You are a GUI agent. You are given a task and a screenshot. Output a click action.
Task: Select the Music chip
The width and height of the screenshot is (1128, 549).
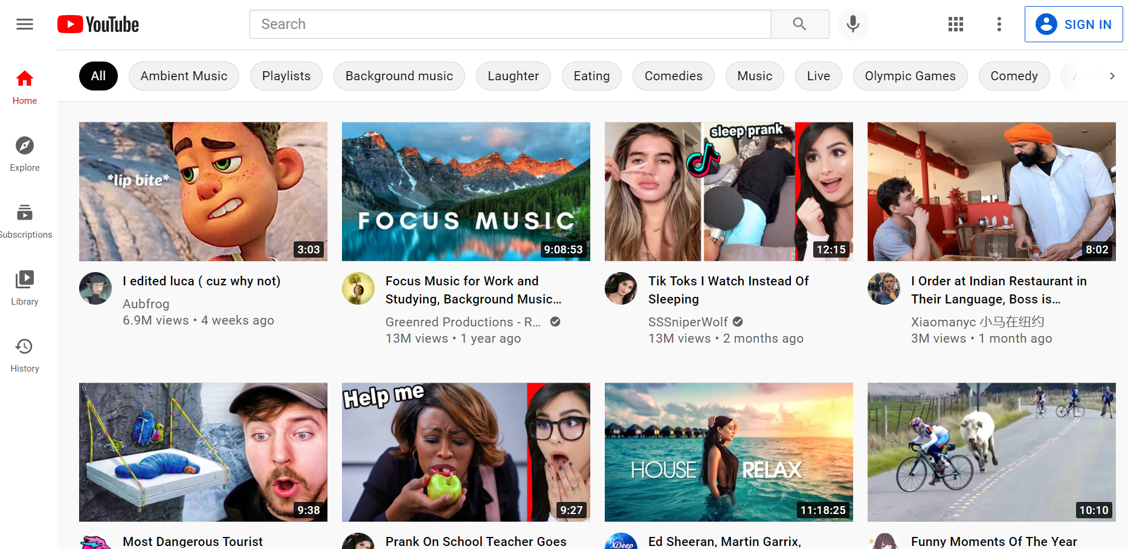pos(755,76)
